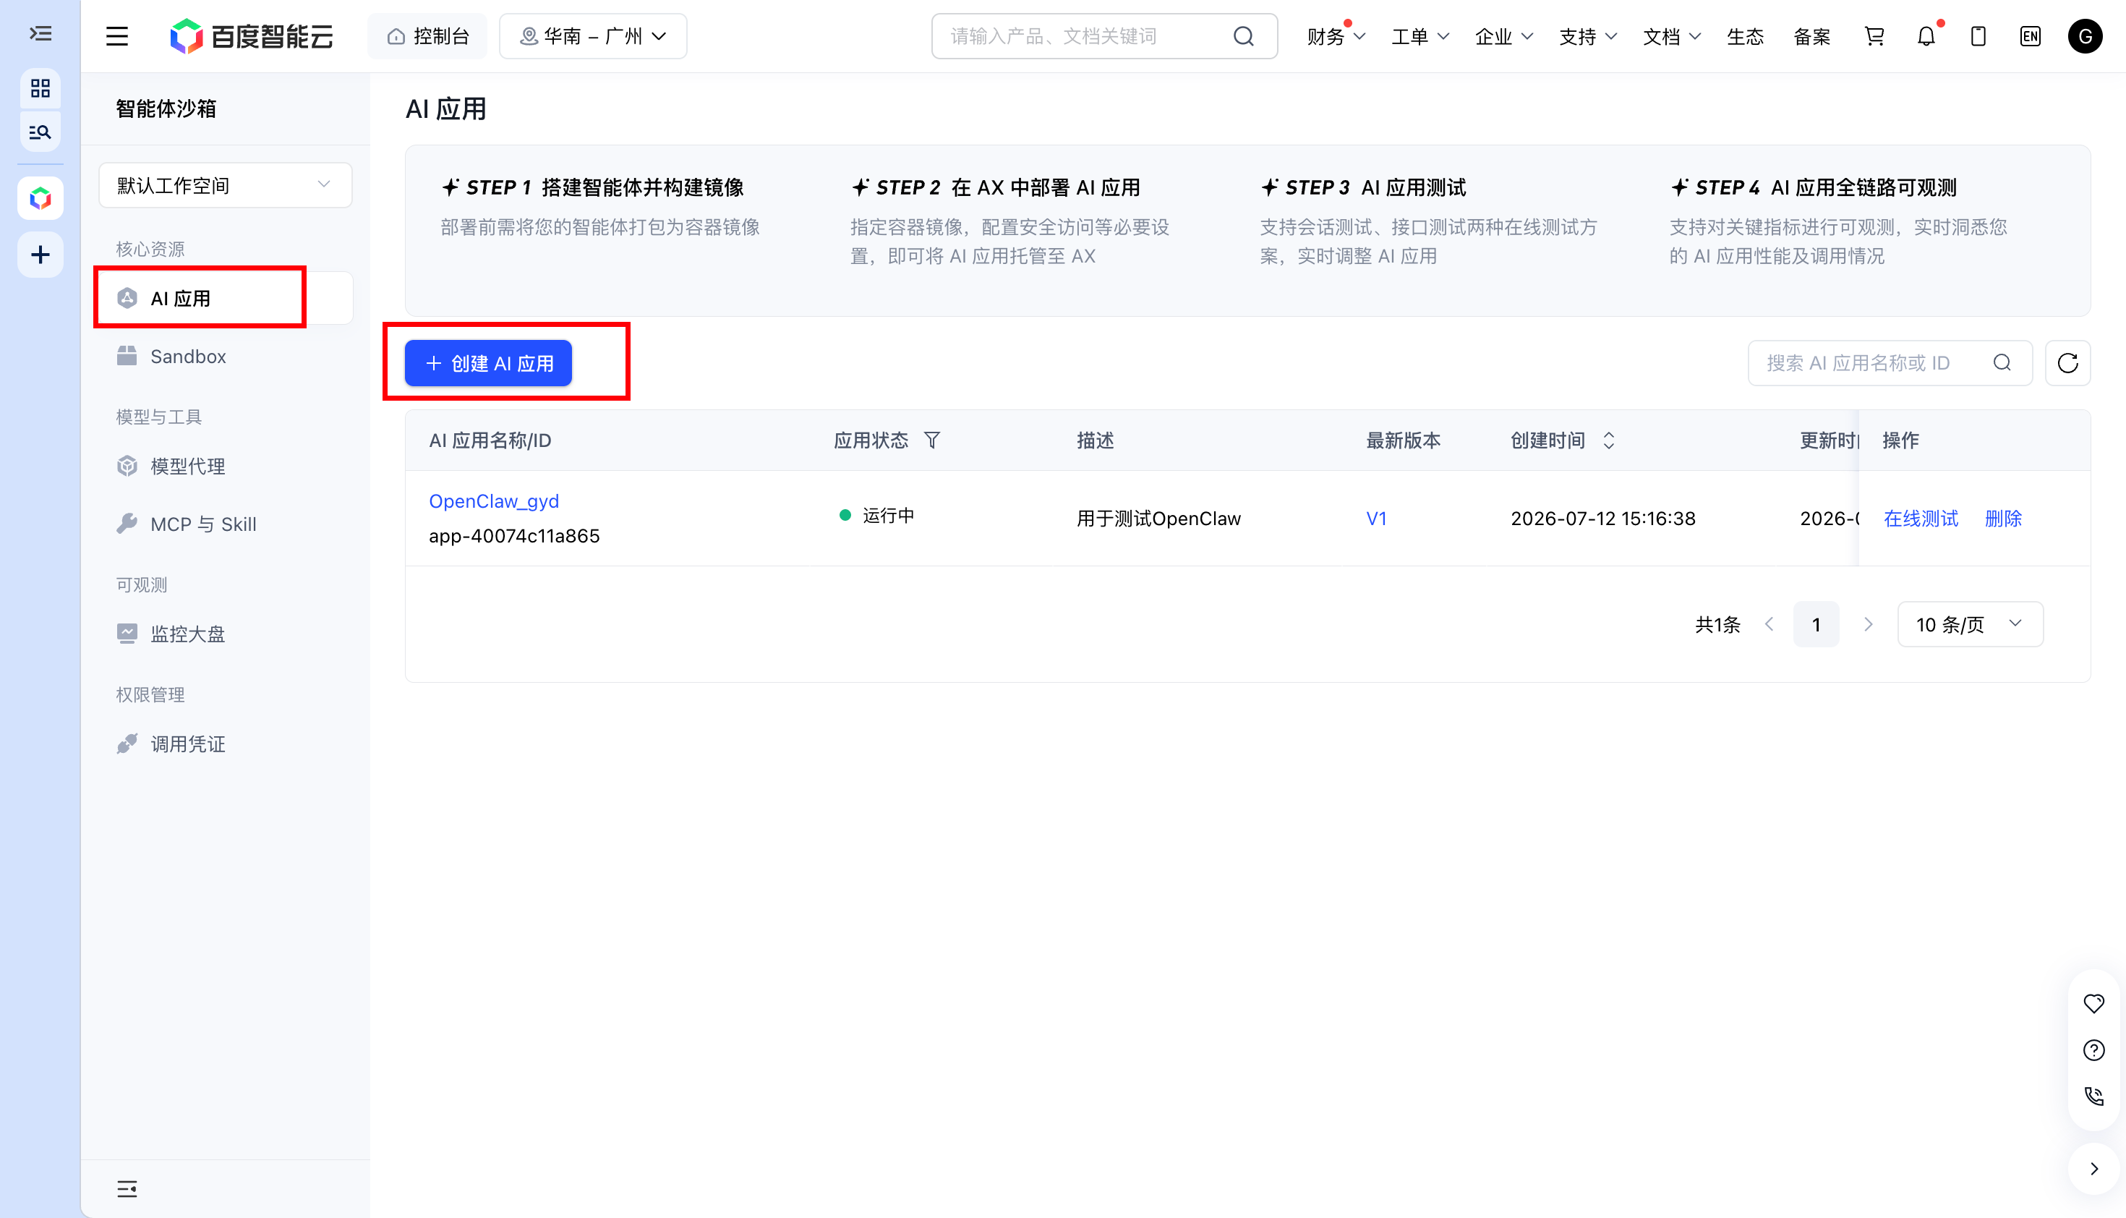2126x1218 pixels.
Task: Click the mobile phone icon in header
Action: [1978, 36]
